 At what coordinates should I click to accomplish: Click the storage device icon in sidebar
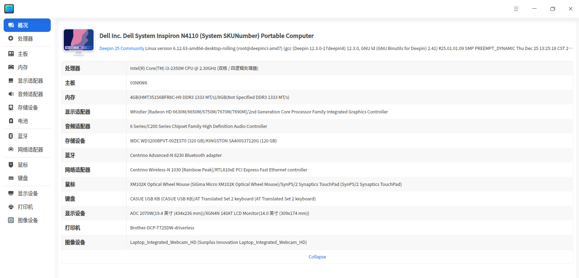tap(11, 107)
